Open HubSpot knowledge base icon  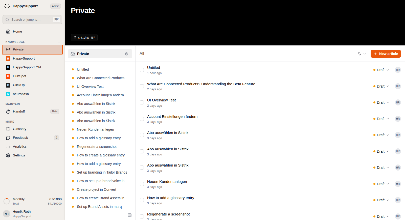8,76
